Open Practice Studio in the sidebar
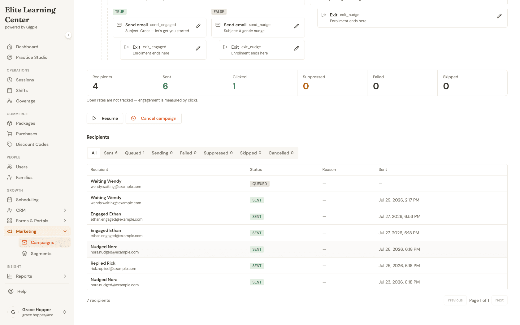 37,57
